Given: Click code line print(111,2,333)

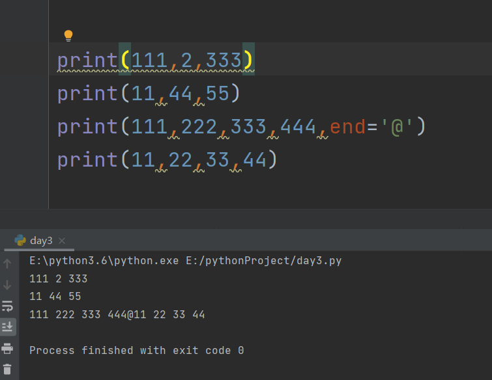Looking at the screenshot, I should (154, 60).
